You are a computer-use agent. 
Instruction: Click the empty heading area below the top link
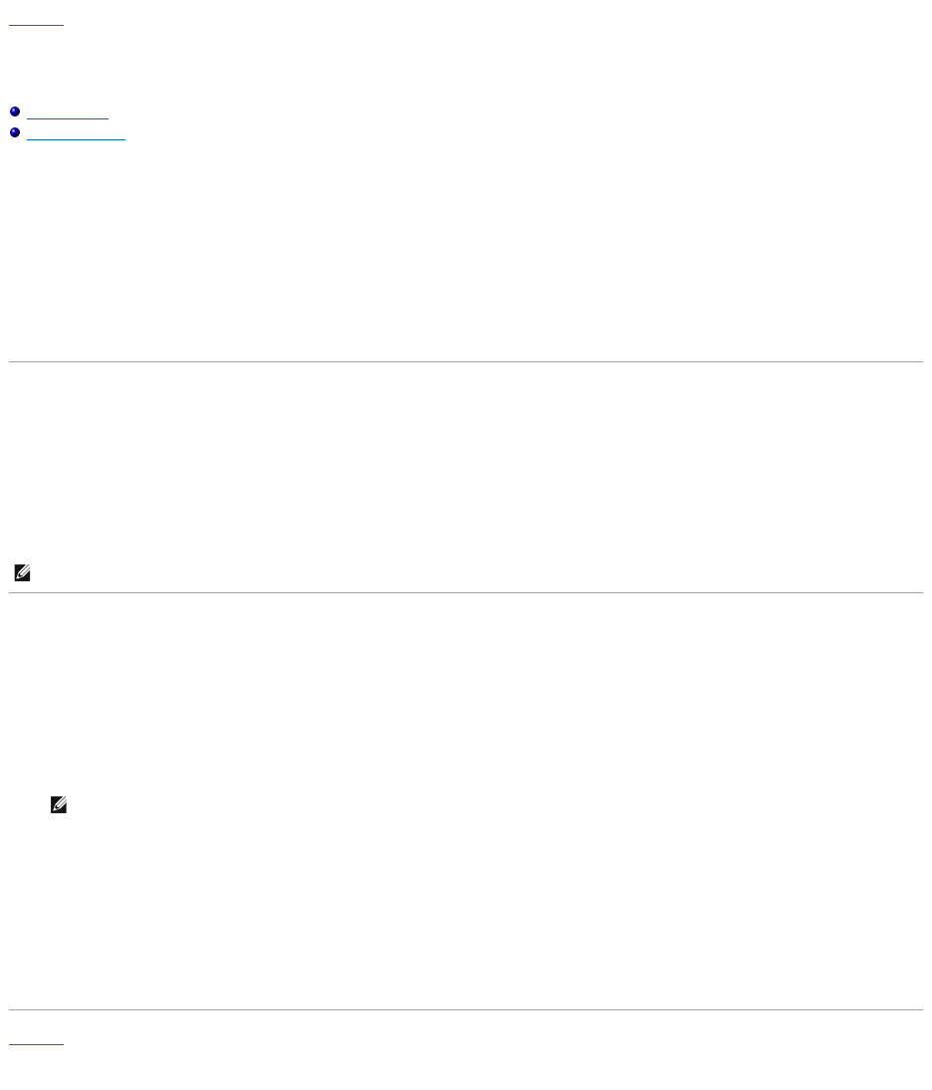tap(299, 60)
